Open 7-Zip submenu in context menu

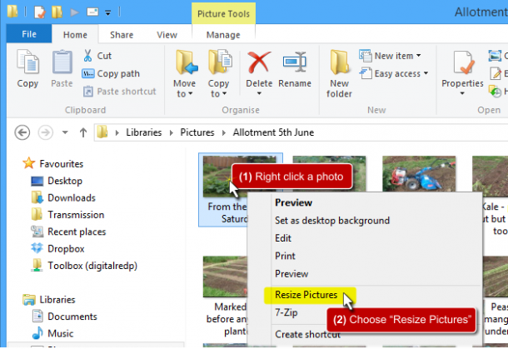tap(286, 312)
